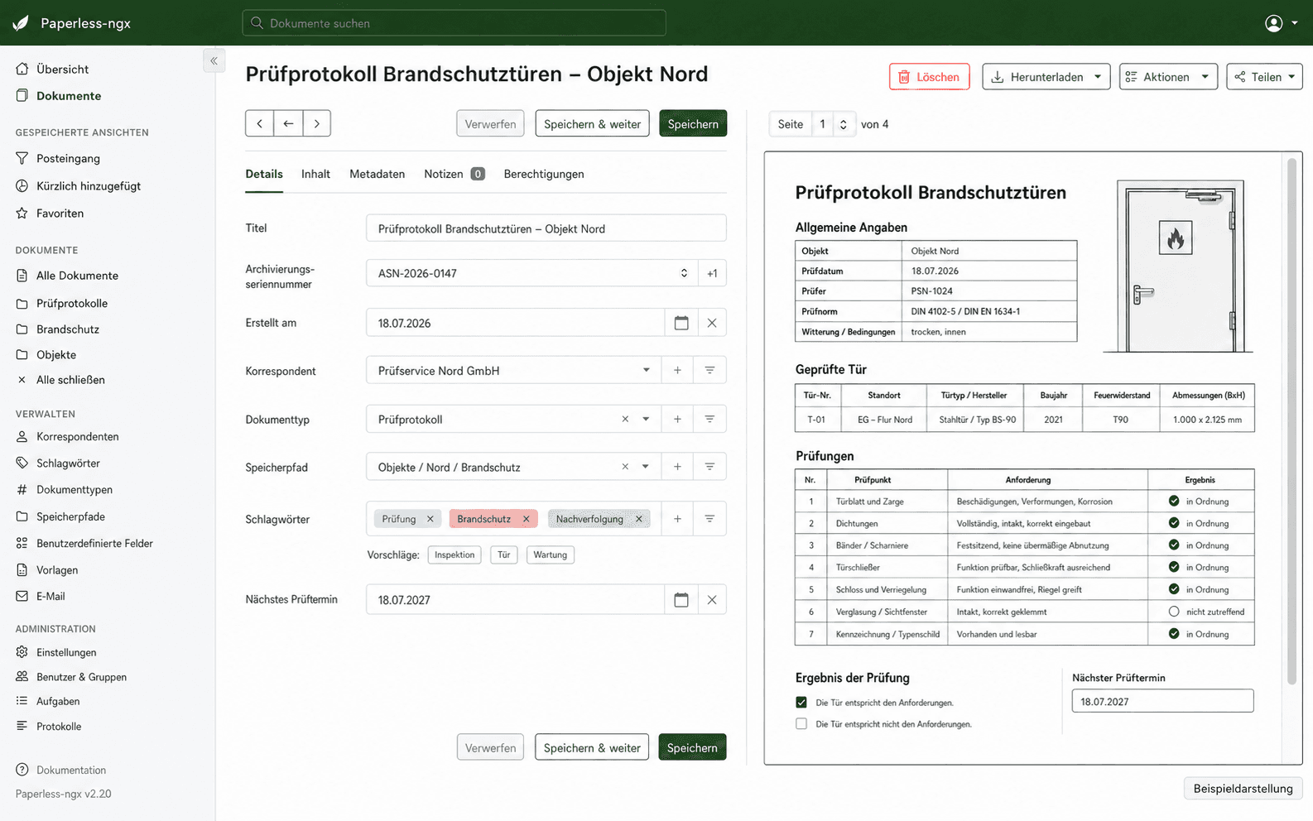The image size is (1313, 821).
Task: Open Einstellungen in administration
Action: pos(56,652)
